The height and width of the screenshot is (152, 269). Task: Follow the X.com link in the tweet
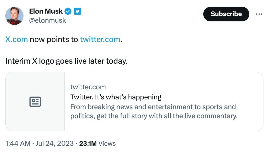point(16,40)
